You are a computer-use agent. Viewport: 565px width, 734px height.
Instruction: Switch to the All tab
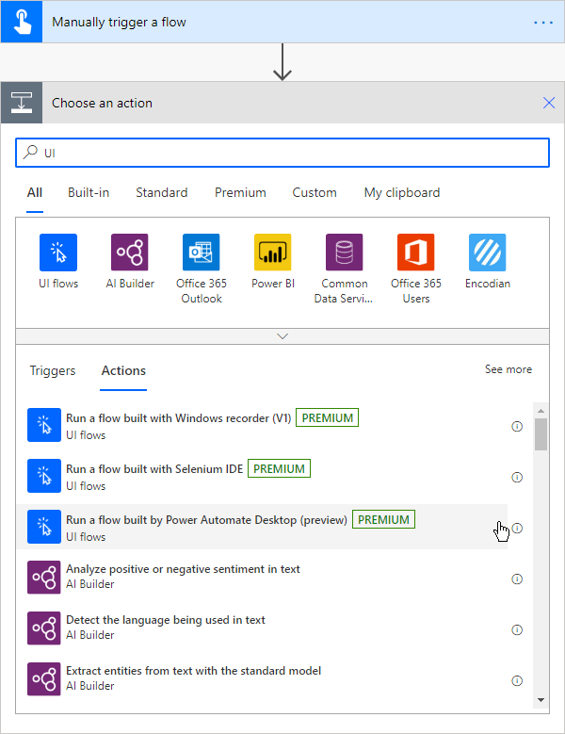(x=35, y=192)
